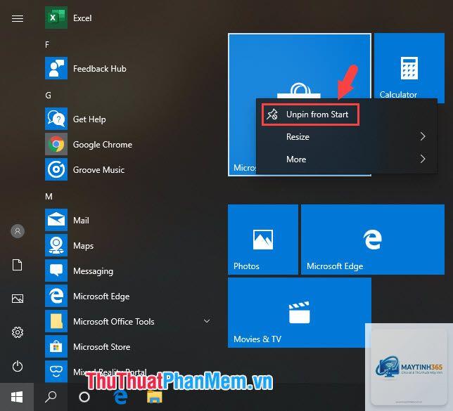Open the Documents icon in sidebar

click(x=18, y=265)
